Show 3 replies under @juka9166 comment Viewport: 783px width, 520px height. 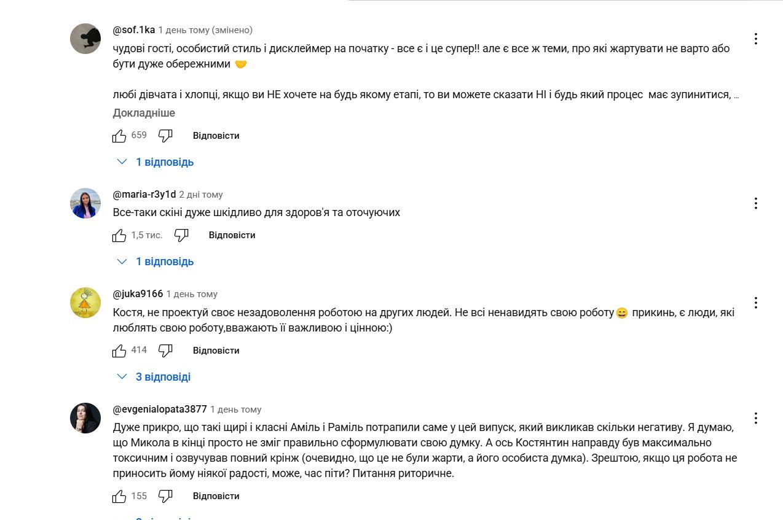click(x=155, y=377)
